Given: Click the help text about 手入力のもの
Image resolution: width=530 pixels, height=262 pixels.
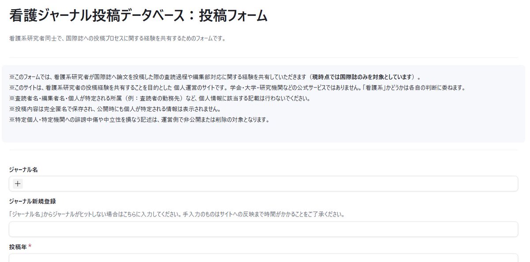Looking at the screenshot, I should (176, 215).
